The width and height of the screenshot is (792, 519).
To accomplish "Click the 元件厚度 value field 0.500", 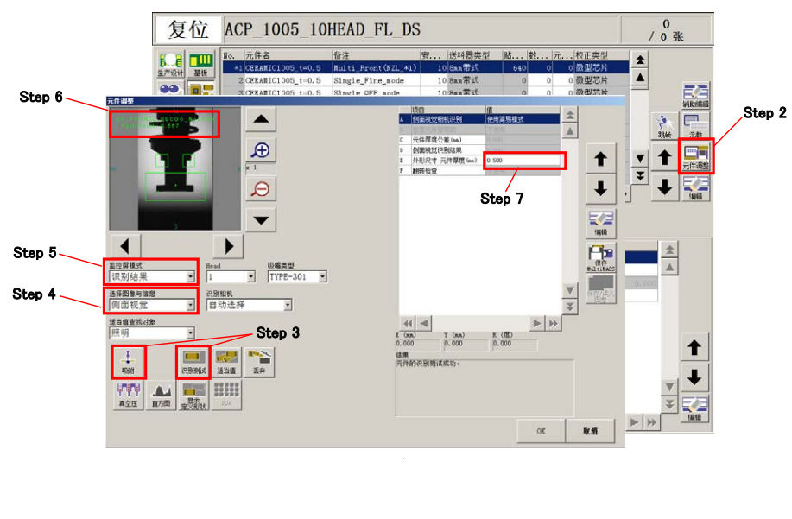I will pyautogui.click(x=523, y=160).
